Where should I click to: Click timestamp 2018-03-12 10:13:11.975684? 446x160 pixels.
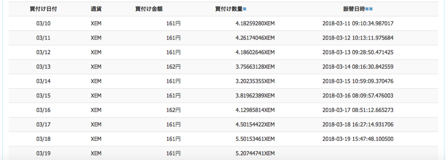(358, 38)
